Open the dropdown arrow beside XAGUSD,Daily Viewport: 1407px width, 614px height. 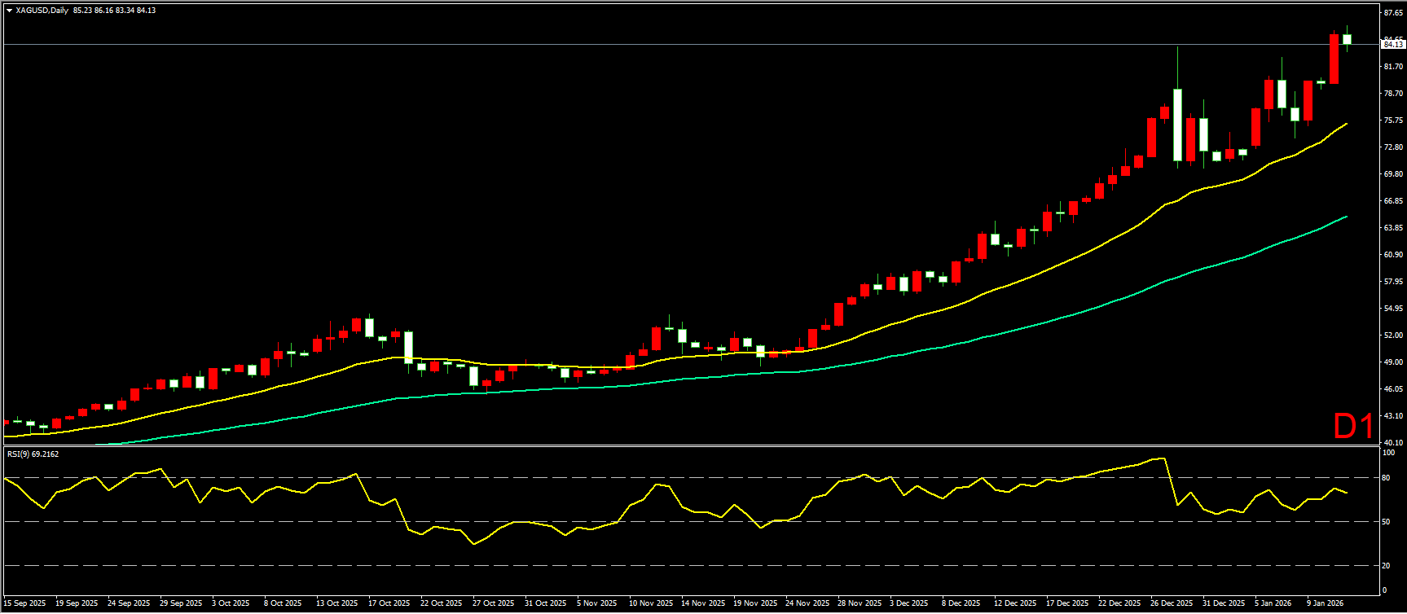point(9,11)
